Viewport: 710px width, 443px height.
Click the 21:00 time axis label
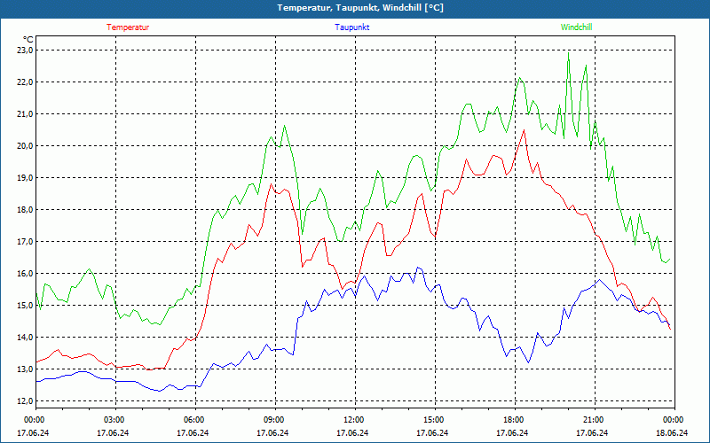point(594,420)
